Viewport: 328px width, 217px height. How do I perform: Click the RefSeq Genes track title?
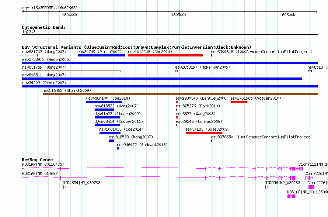pos(37,160)
